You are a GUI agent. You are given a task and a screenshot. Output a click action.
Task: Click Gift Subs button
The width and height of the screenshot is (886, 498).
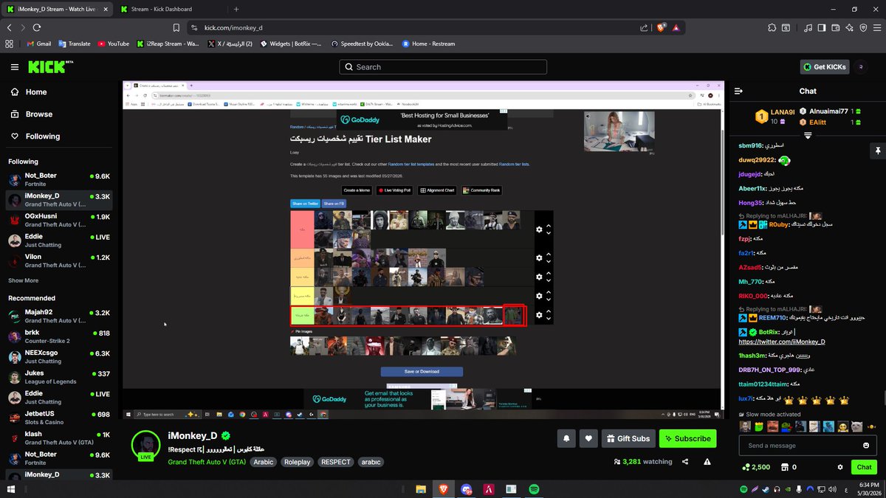(628, 438)
